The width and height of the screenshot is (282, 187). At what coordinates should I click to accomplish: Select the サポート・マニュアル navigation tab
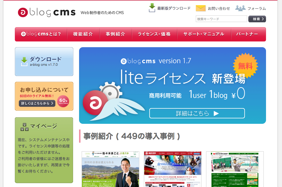[x=204, y=34]
